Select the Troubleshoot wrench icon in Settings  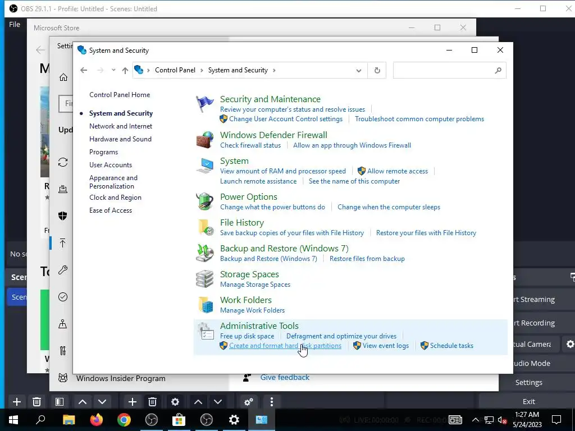pyautogui.click(x=63, y=270)
